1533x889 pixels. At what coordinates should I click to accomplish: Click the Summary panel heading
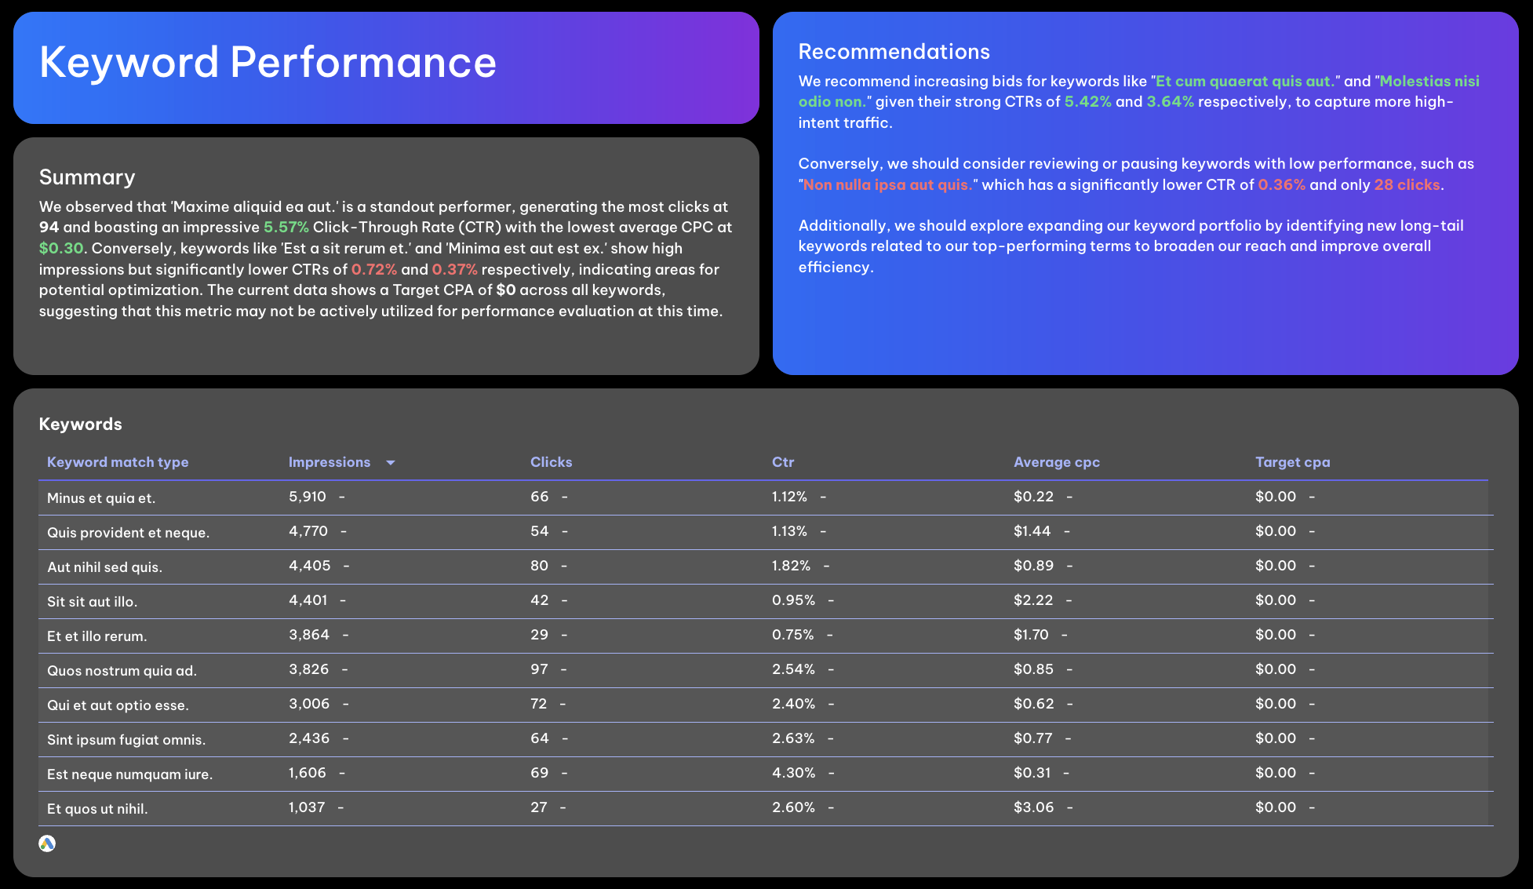click(x=87, y=177)
